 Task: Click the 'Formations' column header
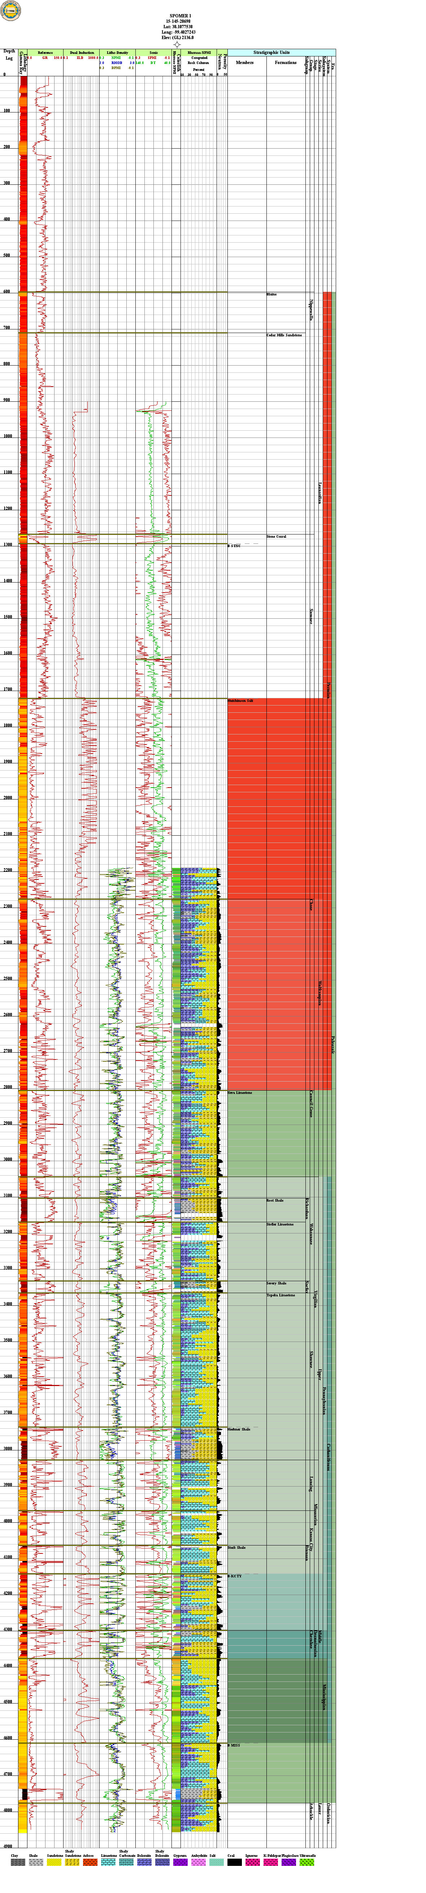click(286, 63)
